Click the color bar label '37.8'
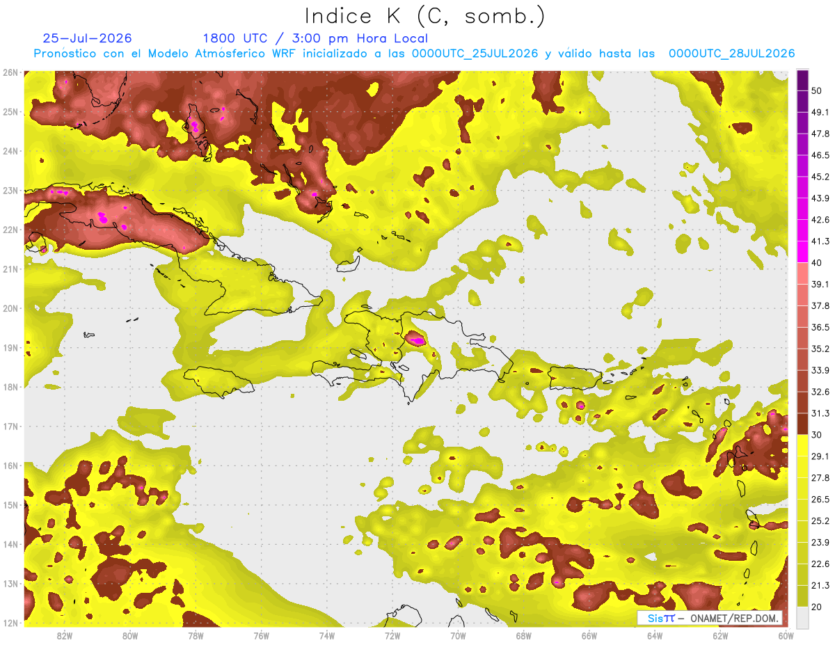The width and height of the screenshot is (835, 645). (x=820, y=305)
